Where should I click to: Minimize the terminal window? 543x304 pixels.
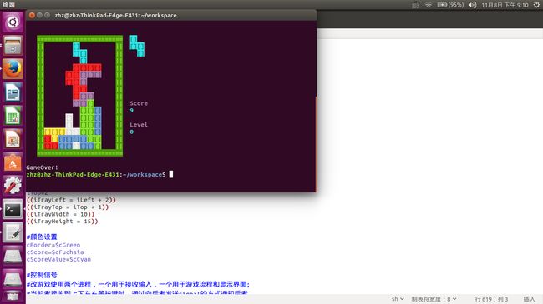[39, 15]
